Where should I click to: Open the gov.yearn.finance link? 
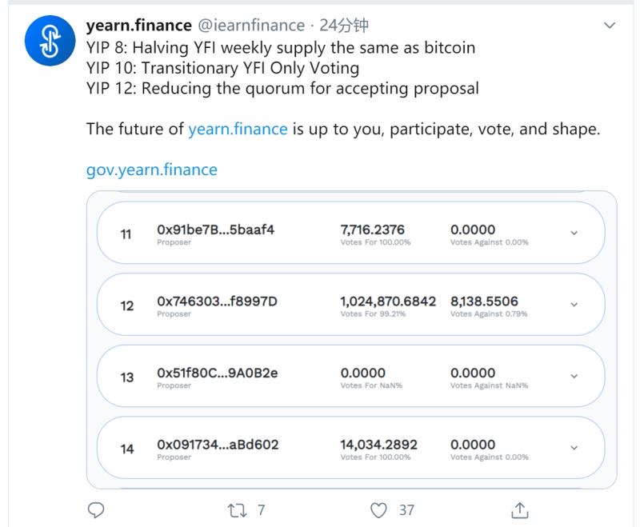pyautogui.click(x=152, y=169)
